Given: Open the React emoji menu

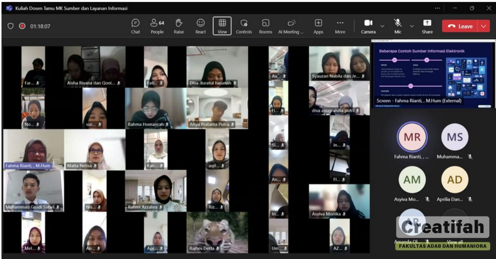Looking at the screenshot, I should click(x=200, y=26).
